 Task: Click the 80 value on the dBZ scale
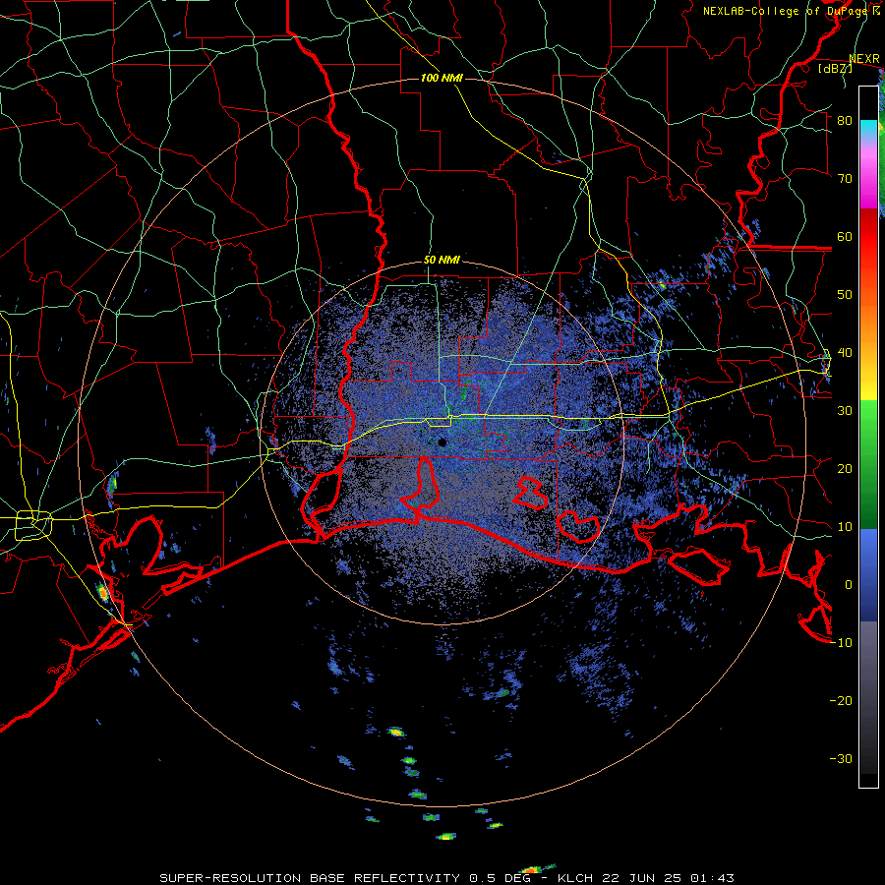point(845,120)
